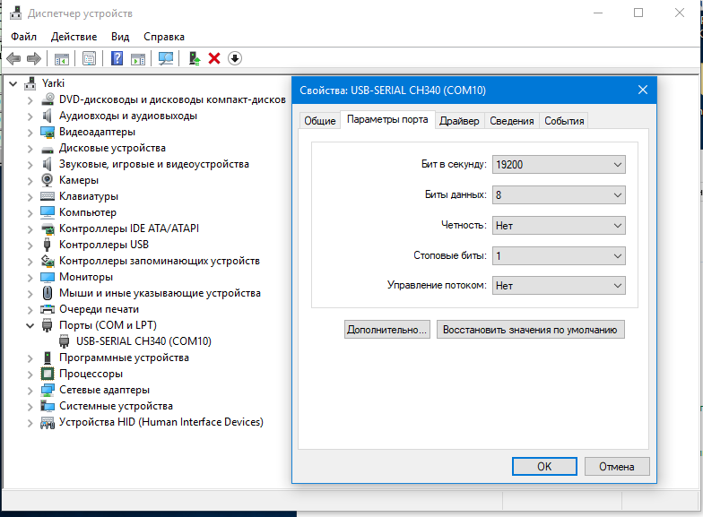Click the Аудиовходы speaker icon

coord(47,116)
